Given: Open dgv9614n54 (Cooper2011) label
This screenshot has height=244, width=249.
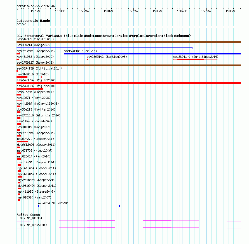Looking at the screenshot, I should pos(37,174).
